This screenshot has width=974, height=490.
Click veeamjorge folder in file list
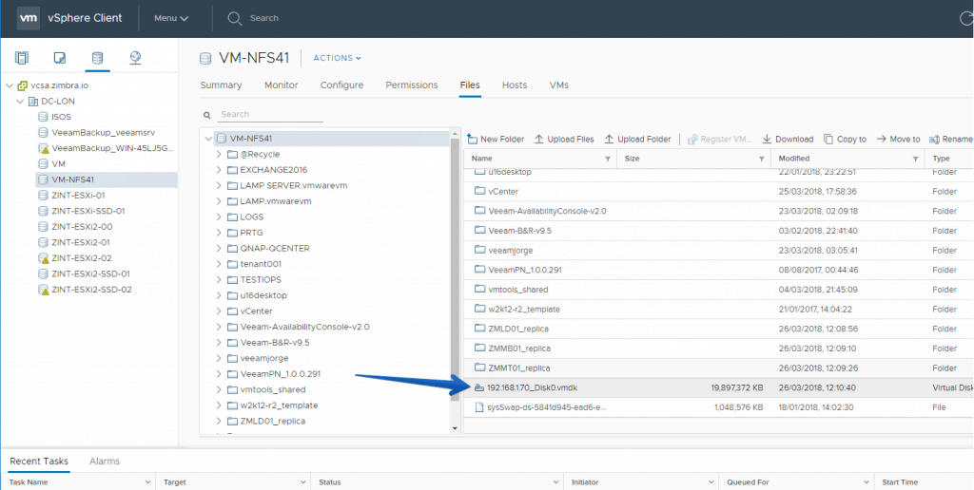coord(511,251)
